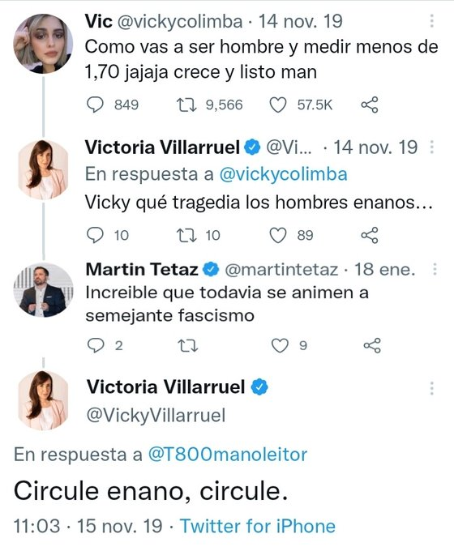
Task: Reply to Martin Tetaz's tweet
Action: pyautogui.click(x=96, y=346)
